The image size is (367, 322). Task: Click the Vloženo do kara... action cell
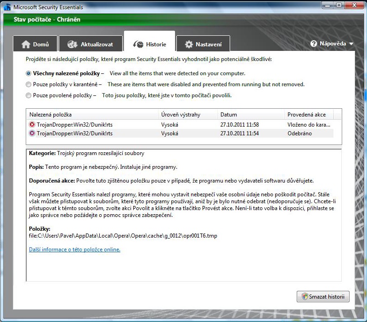tap(309, 125)
